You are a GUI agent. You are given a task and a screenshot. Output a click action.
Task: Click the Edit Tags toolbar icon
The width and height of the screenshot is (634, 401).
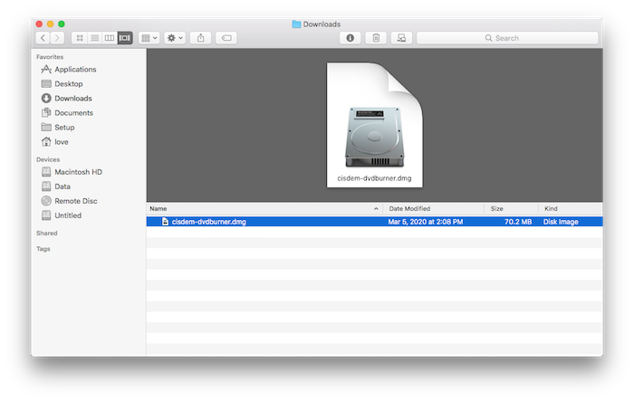coord(226,38)
